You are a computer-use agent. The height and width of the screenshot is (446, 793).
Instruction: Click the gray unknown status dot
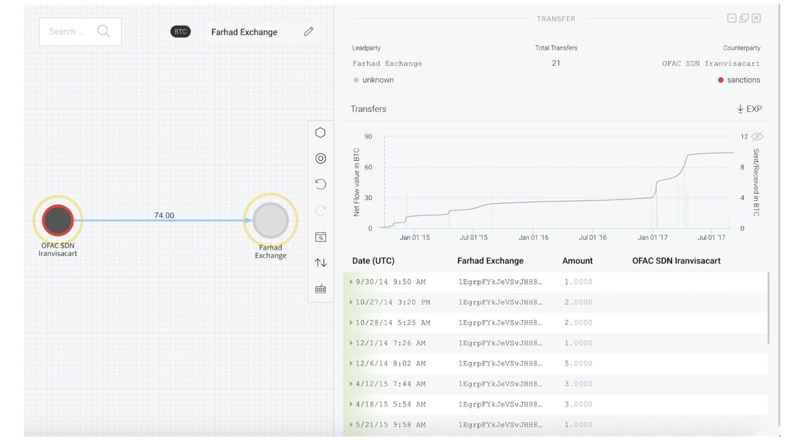pos(356,80)
